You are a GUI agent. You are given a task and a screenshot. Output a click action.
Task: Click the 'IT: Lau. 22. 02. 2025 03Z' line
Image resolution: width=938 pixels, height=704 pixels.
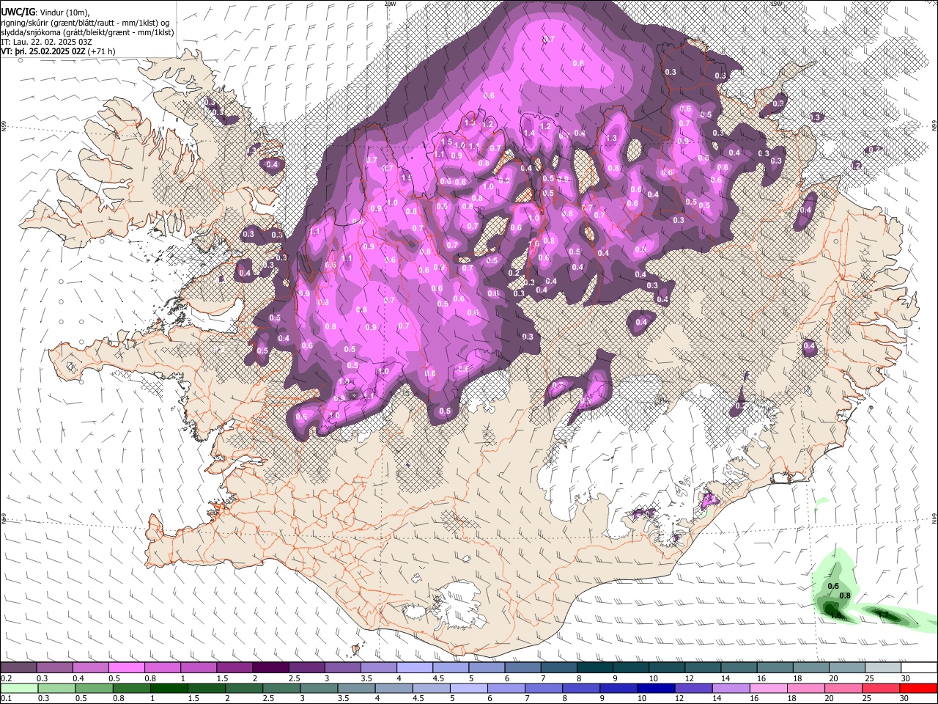click(46, 43)
